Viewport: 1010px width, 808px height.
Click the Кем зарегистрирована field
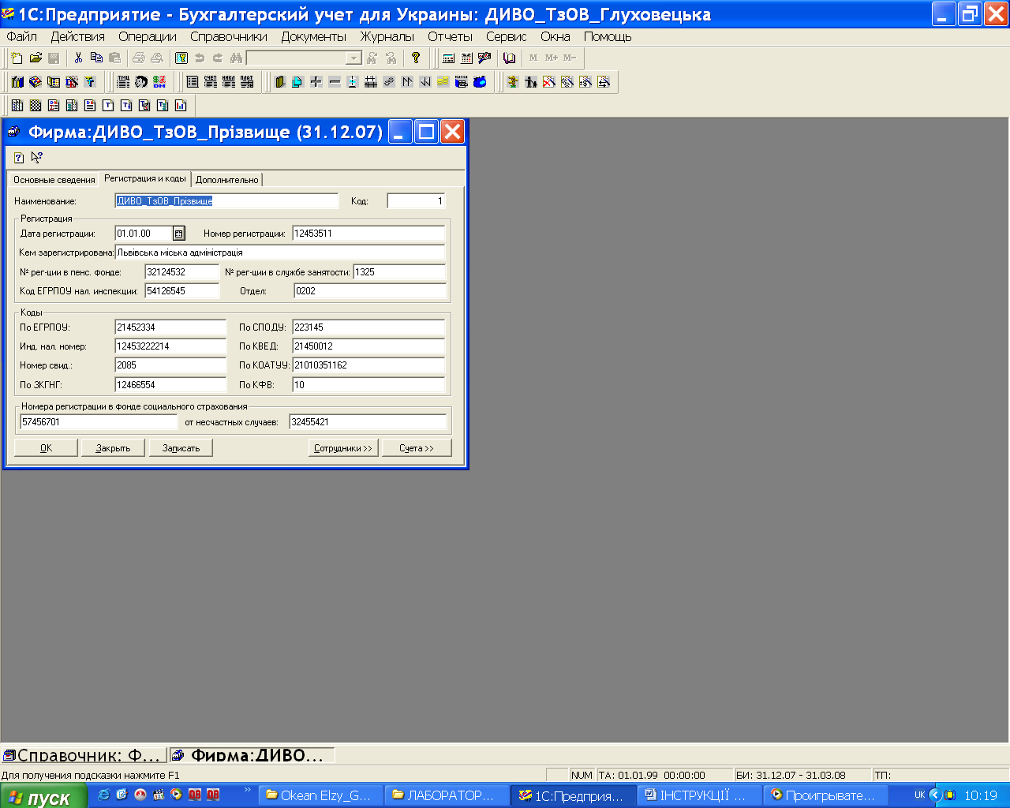pyautogui.click(x=280, y=252)
